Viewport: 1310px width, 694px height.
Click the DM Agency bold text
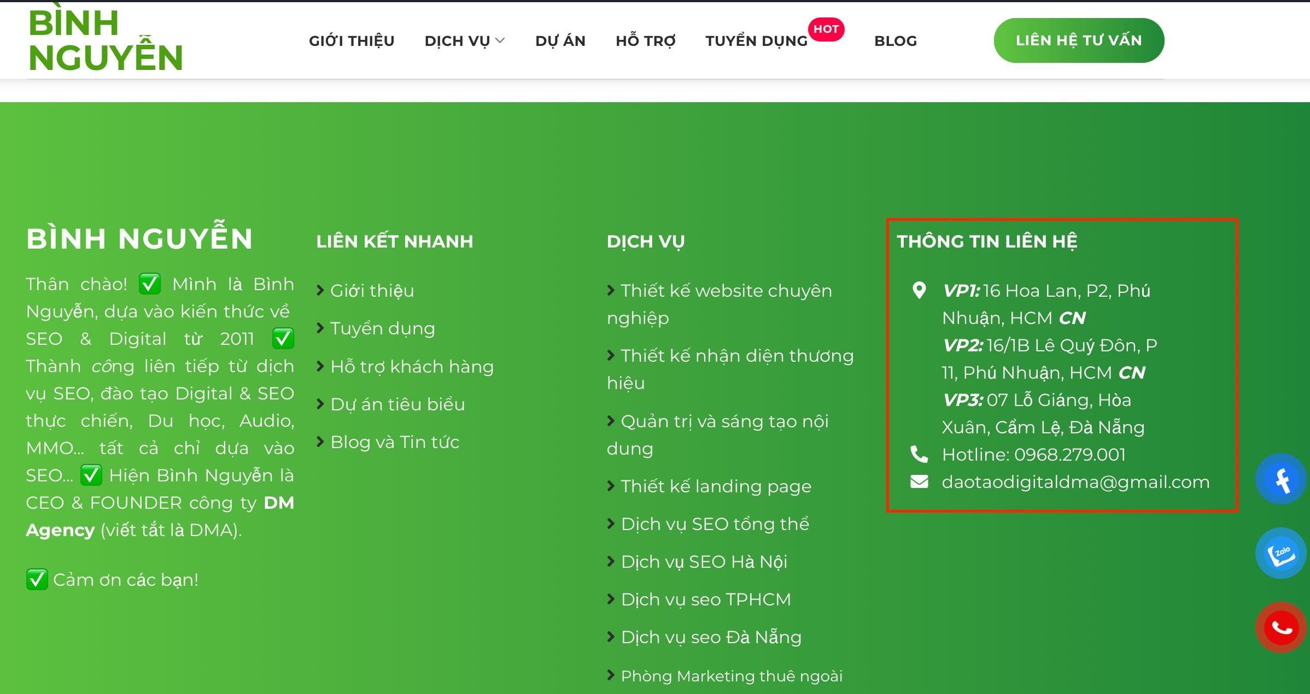pos(160,516)
